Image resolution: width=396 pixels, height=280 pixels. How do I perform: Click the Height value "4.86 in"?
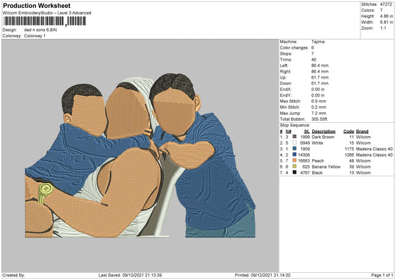click(x=386, y=16)
